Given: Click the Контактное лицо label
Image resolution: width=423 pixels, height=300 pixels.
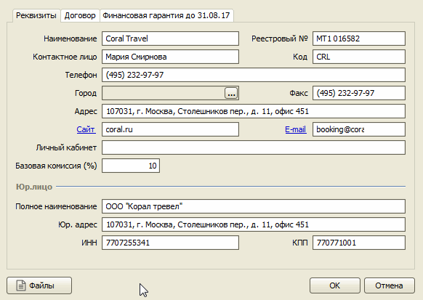Looking at the screenshot, I should click(x=65, y=57).
